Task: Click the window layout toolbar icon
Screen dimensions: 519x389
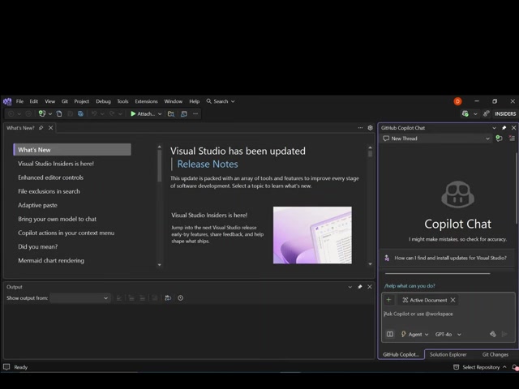Action: [x=184, y=113]
